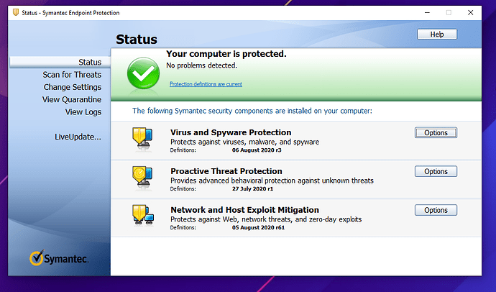Select View Logs in the sidebar
The image size is (496, 292).
(x=83, y=112)
